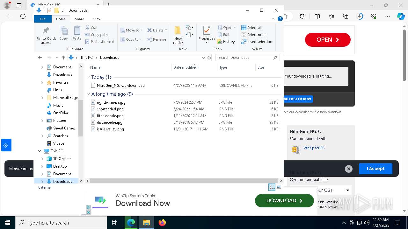Open Edge Settings and more menu

388,16
